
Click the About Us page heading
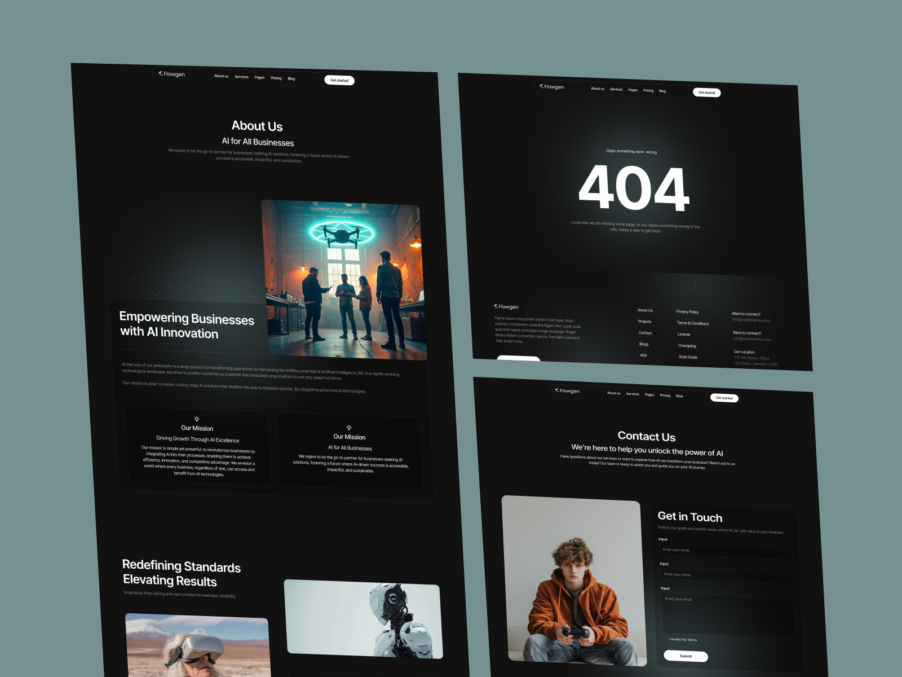257,126
